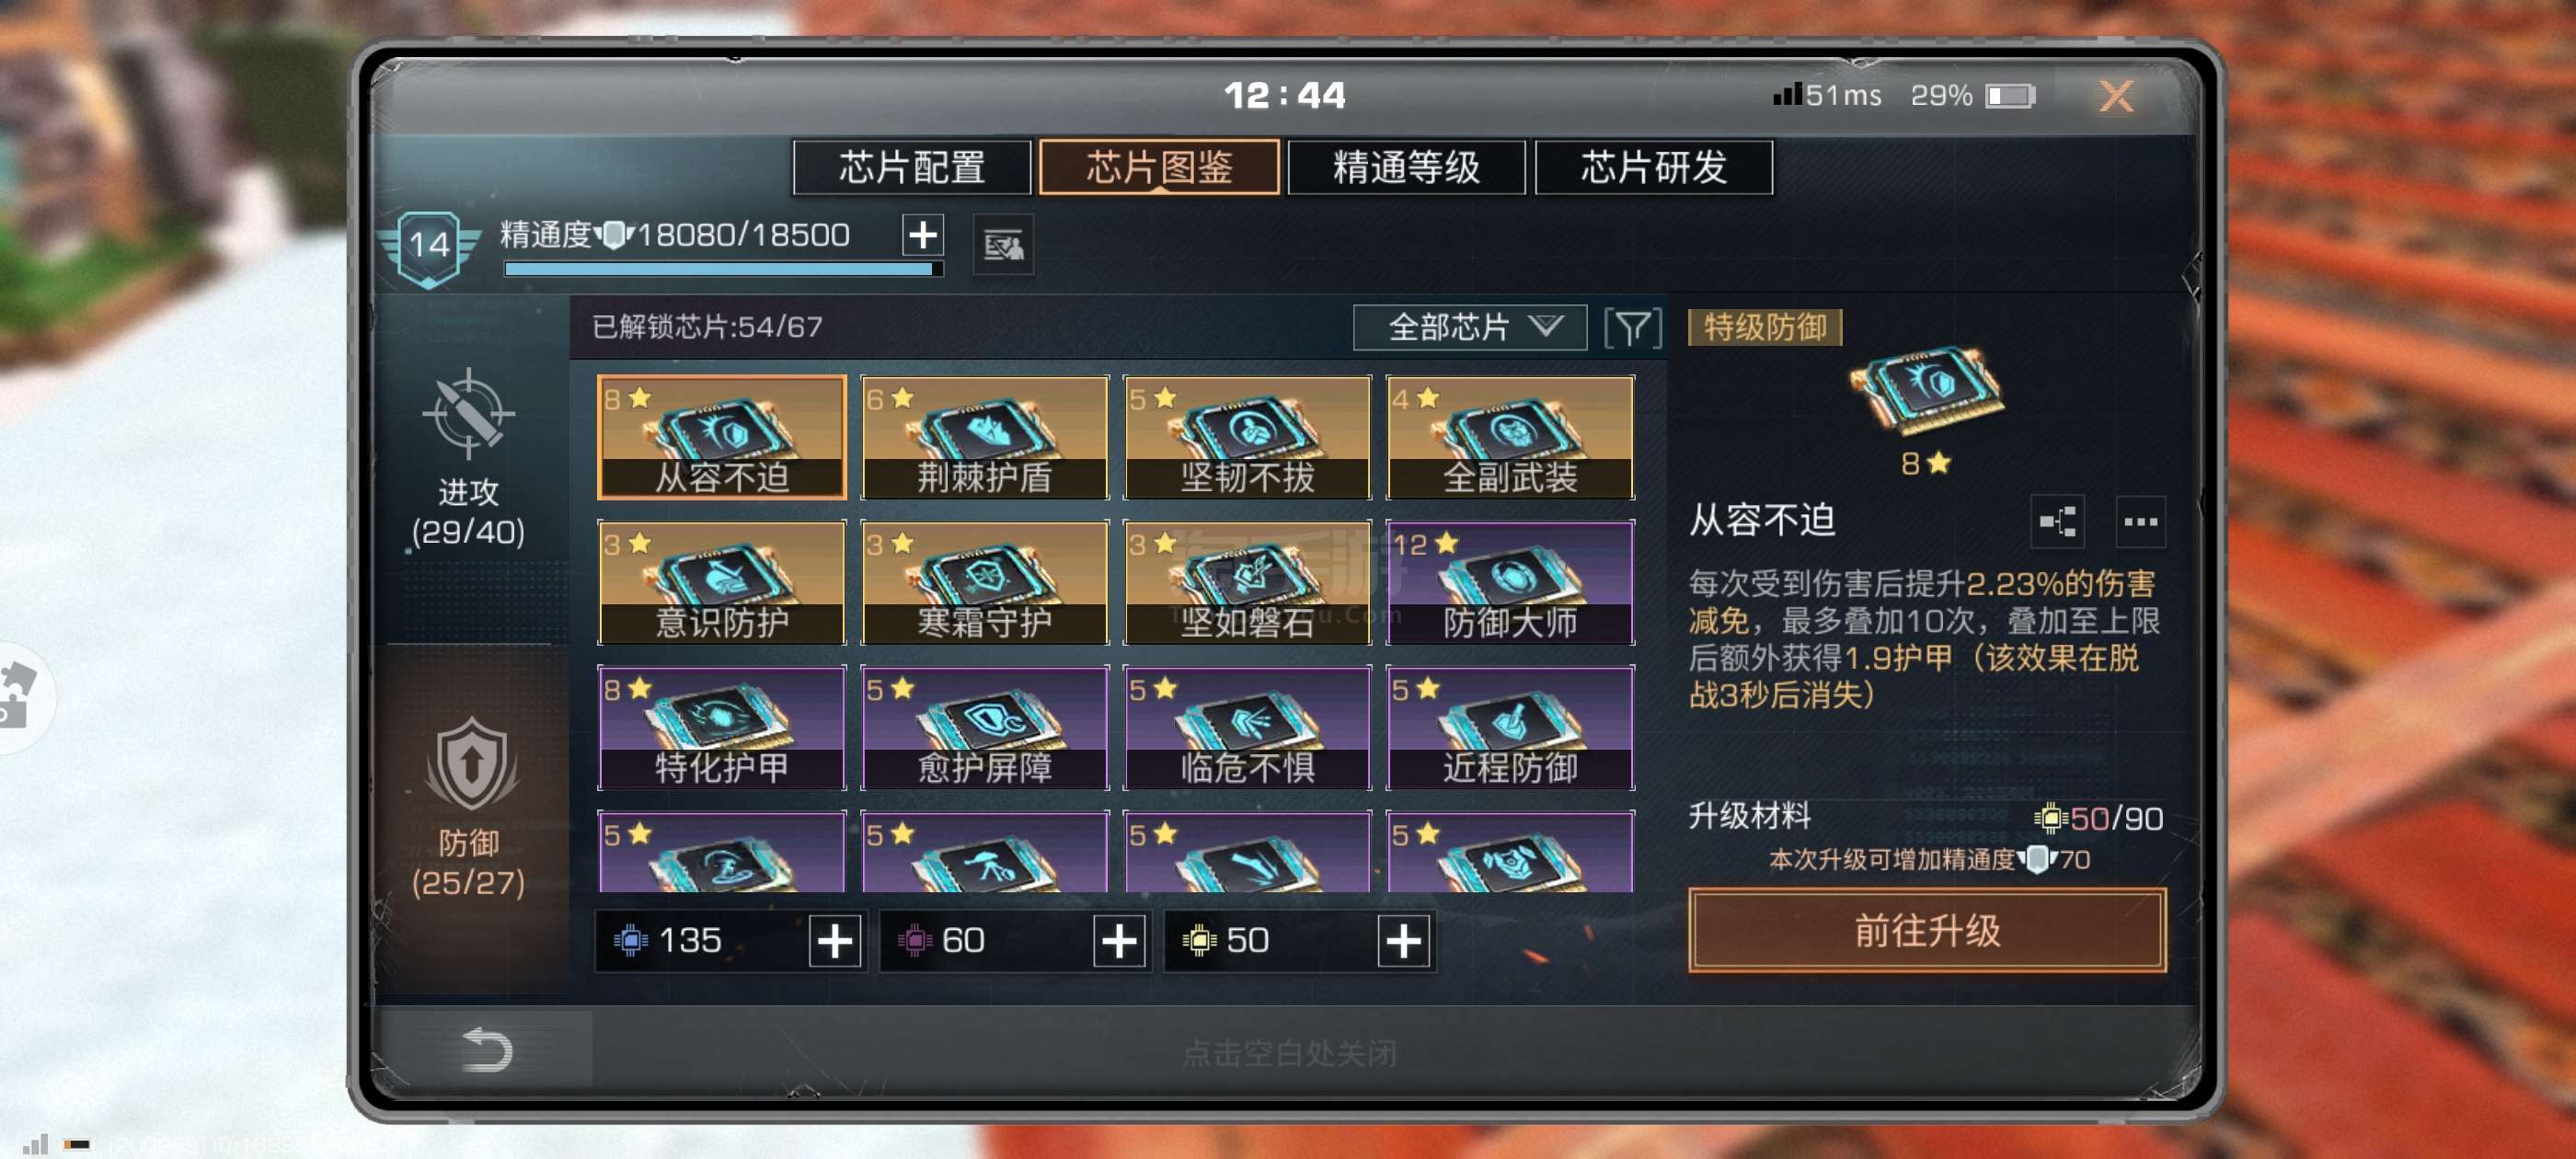Click the mastery progress bar
This screenshot has width=2576, height=1159.
(x=723, y=268)
